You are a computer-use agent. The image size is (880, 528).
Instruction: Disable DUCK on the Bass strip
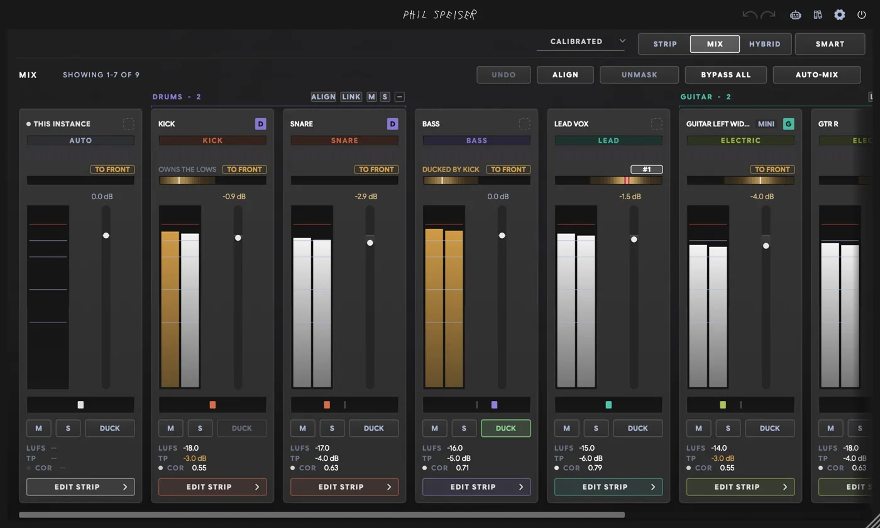(x=506, y=428)
